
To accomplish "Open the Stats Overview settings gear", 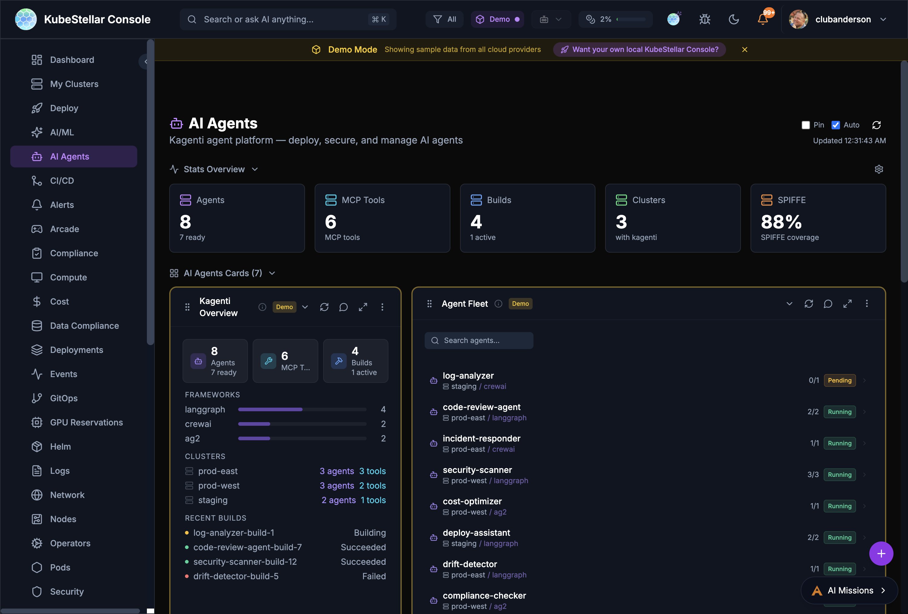I will point(879,169).
